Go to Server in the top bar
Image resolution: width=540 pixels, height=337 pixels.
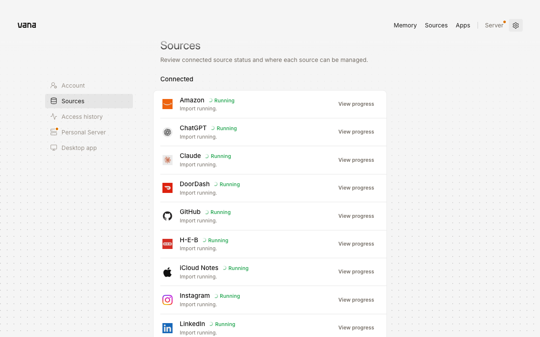494,25
